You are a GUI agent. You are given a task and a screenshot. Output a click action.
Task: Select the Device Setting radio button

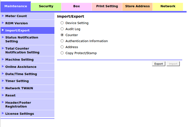pos(62,23)
